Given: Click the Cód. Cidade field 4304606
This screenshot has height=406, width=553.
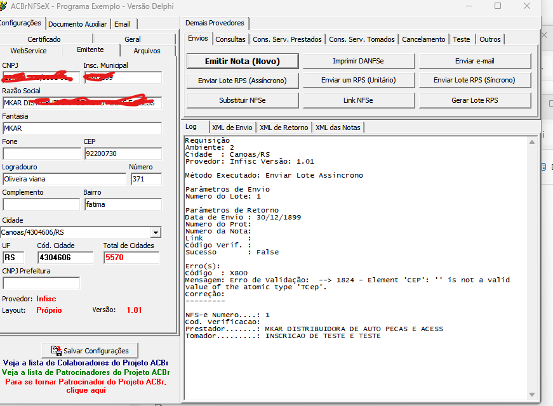Looking at the screenshot, I should point(65,258).
